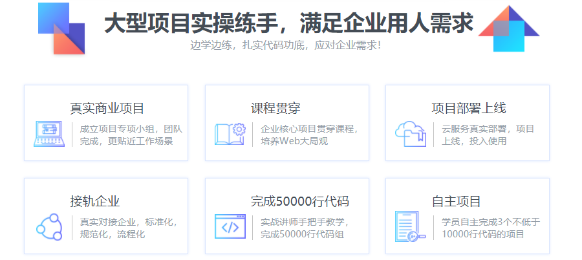Click the document A+ icon in 自主项目 card

point(411,226)
